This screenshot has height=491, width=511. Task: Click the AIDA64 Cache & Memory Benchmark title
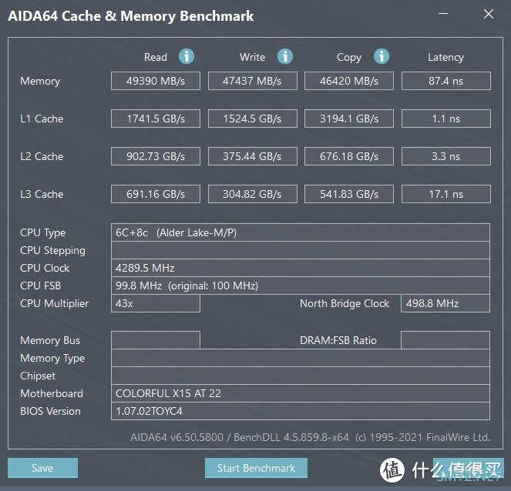[131, 16]
